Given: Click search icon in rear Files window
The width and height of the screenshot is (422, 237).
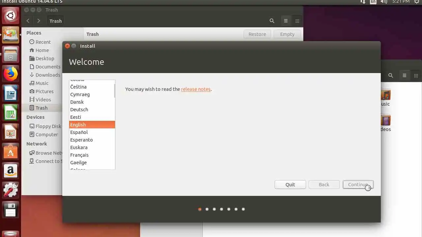Looking at the screenshot, I should point(391,75).
